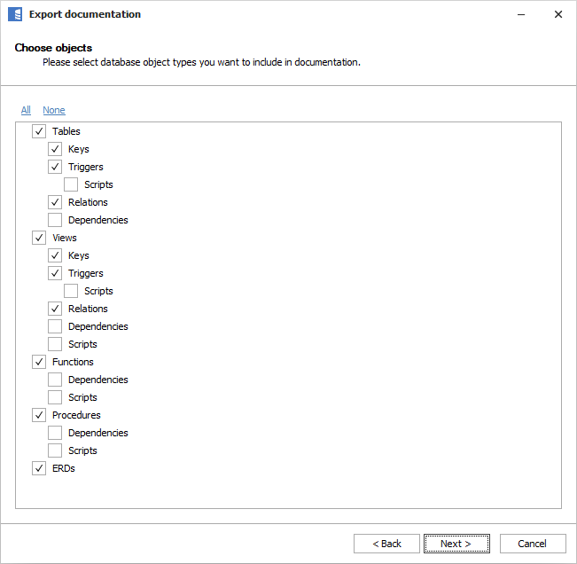577x564 pixels.
Task: Close the Export documentation dialog
Action: tap(558, 14)
